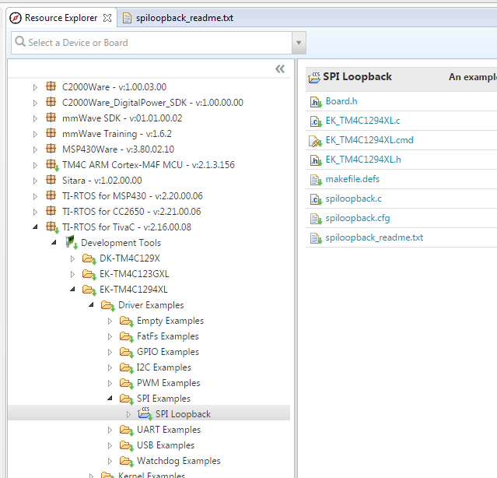Click the makefile.defs document icon
497x478 pixels.
[315, 180]
